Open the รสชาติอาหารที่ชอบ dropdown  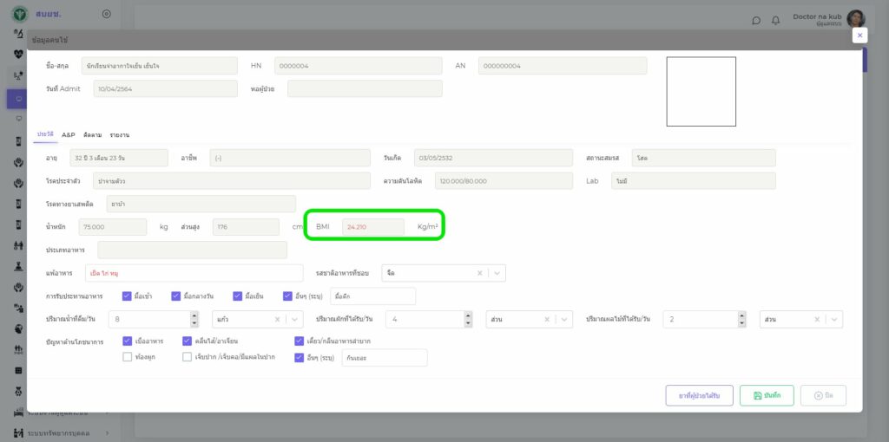[x=496, y=273]
